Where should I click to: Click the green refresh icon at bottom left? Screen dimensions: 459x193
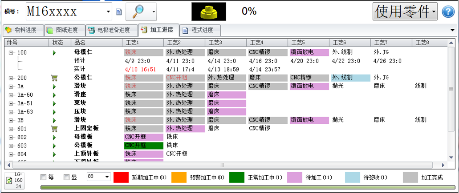pos(9,181)
